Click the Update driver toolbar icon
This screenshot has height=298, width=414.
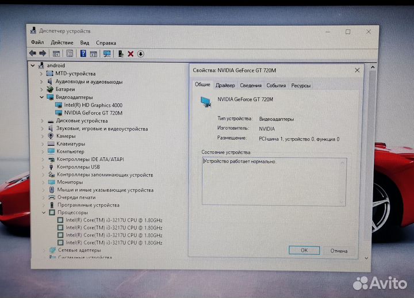121,54
